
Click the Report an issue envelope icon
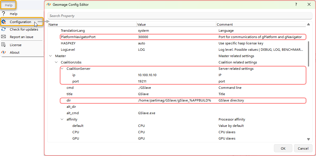coord(3,37)
